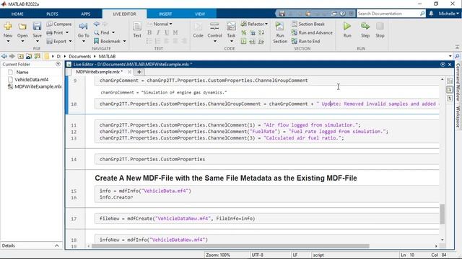Click the quick access save icon
This screenshot has width=462, height=259.
point(282,14)
